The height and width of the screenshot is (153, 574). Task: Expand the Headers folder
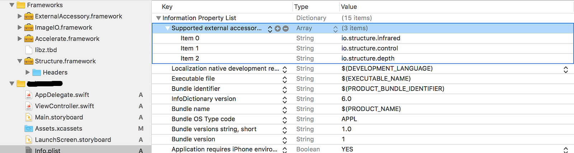[28, 72]
